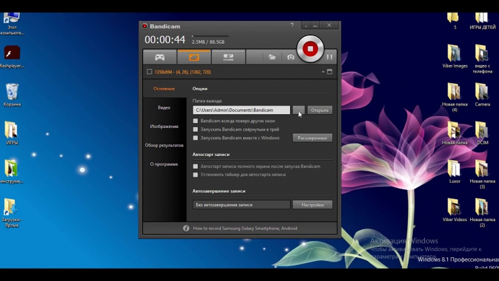Select Camera folder on desktop
This screenshot has height=281, width=499.
[x=482, y=95]
